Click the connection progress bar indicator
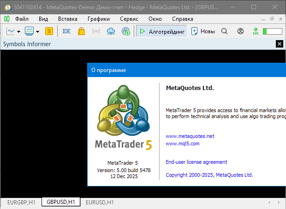286x209 pixels. [x=273, y=31]
